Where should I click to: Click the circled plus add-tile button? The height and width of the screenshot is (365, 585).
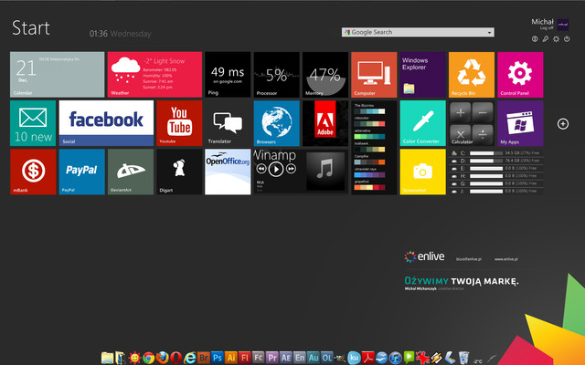pyautogui.click(x=563, y=124)
